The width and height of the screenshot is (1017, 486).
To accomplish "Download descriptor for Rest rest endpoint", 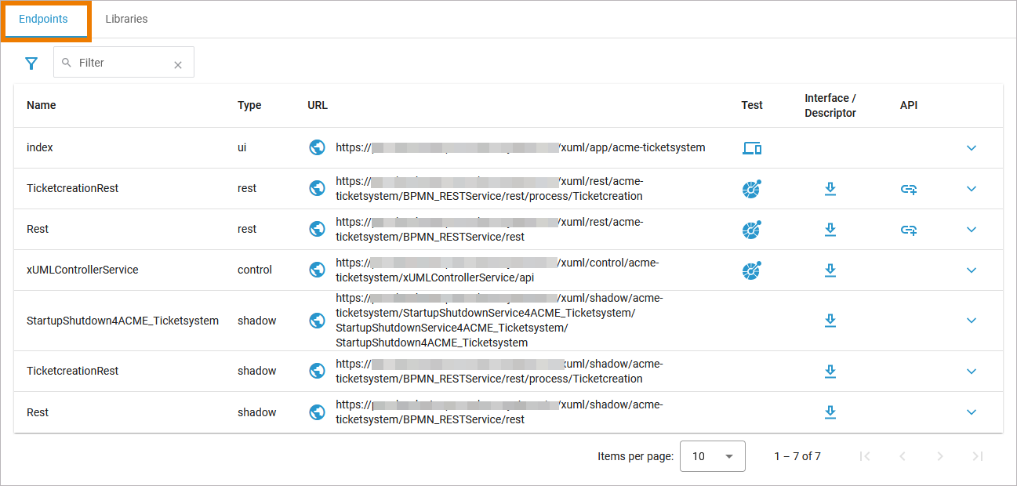I will 830,230.
